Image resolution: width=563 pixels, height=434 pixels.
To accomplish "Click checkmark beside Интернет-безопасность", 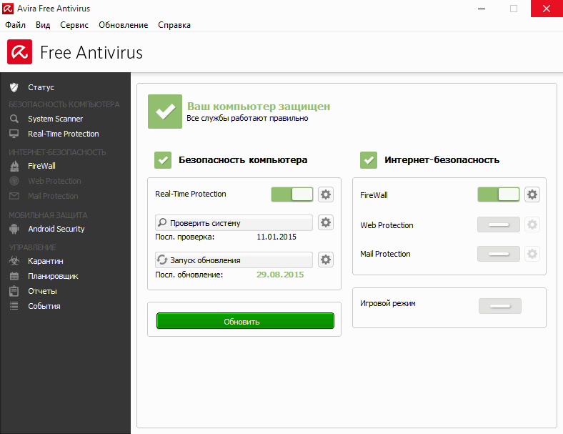I will point(369,160).
